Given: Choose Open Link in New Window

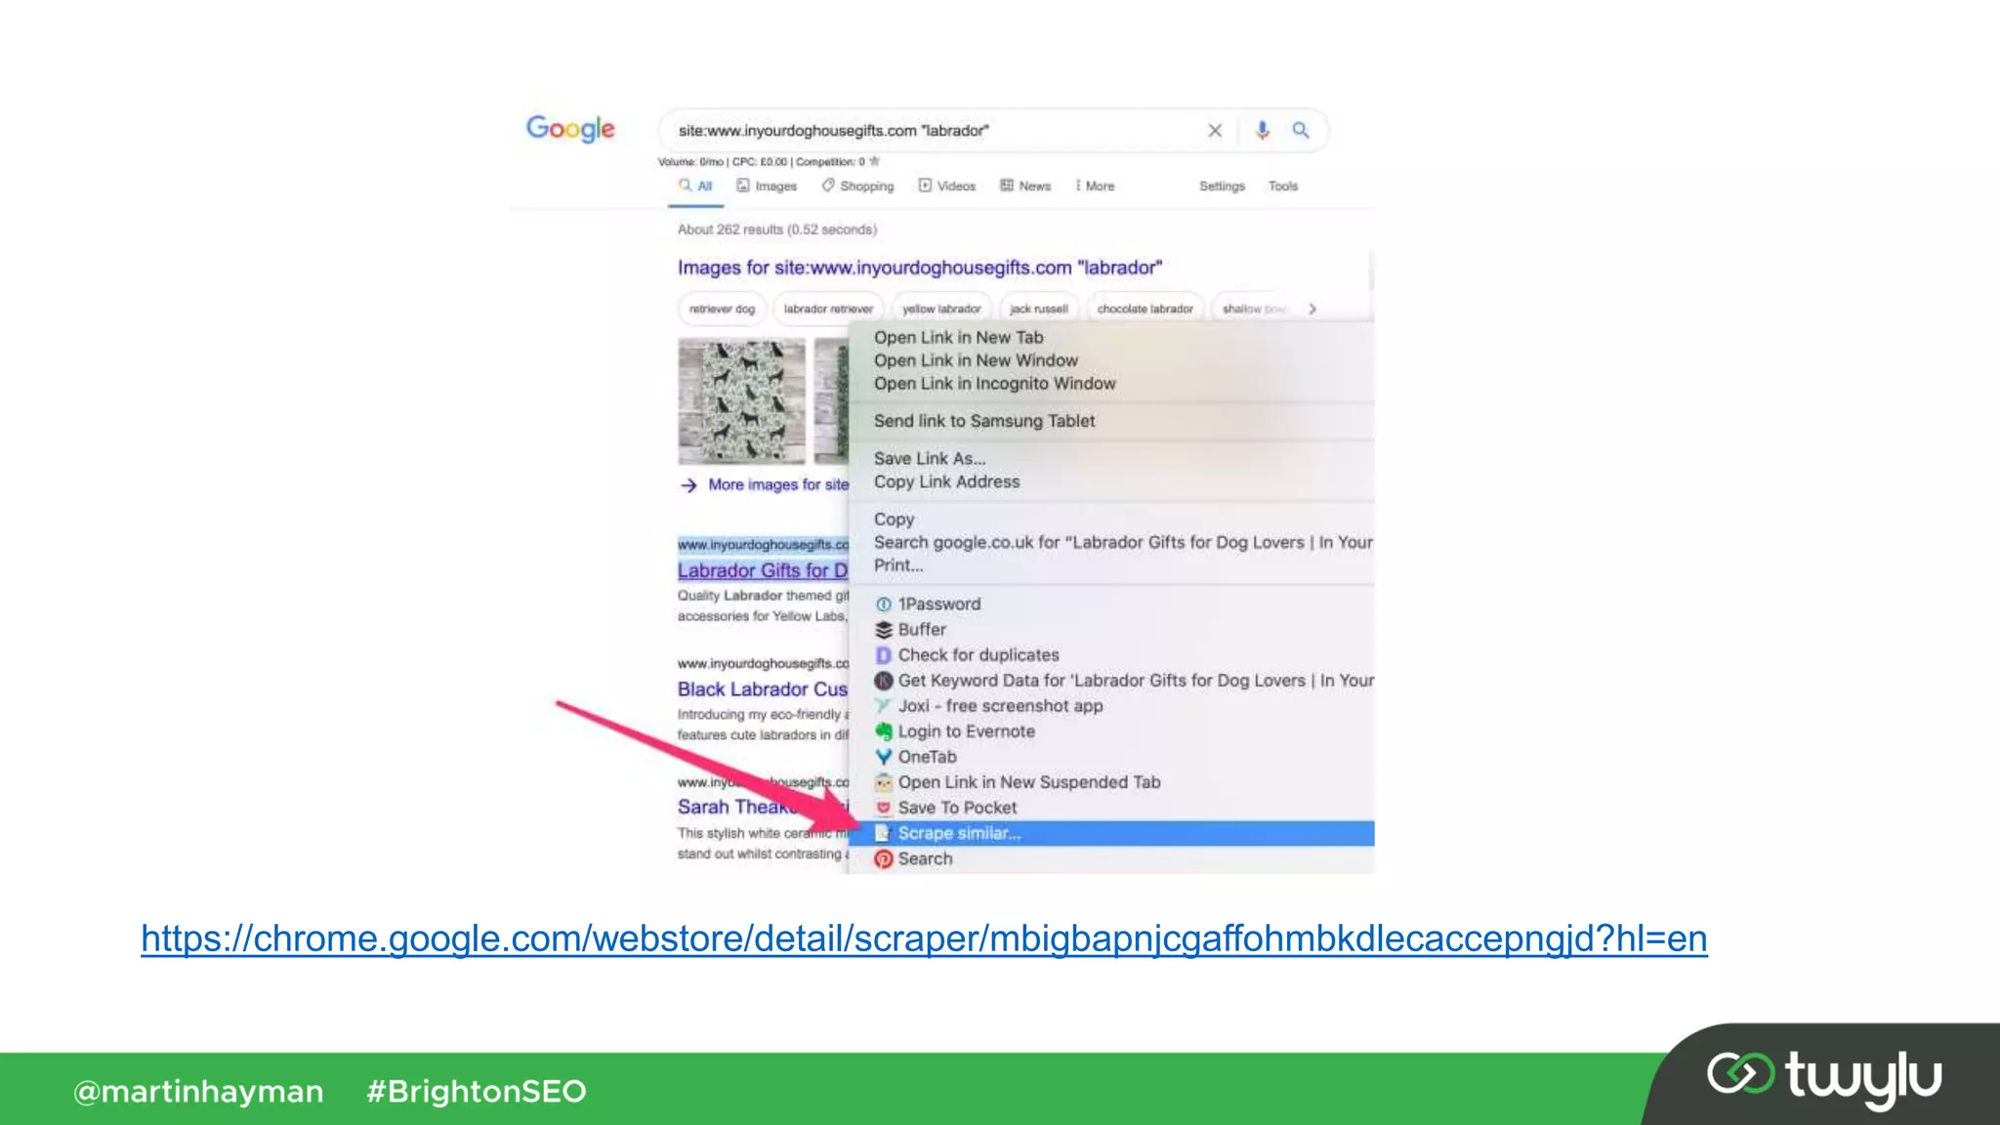Looking at the screenshot, I should pyautogui.click(x=976, y=360).
